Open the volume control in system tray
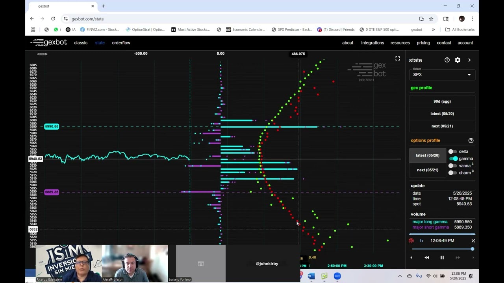 click(435, 276)
